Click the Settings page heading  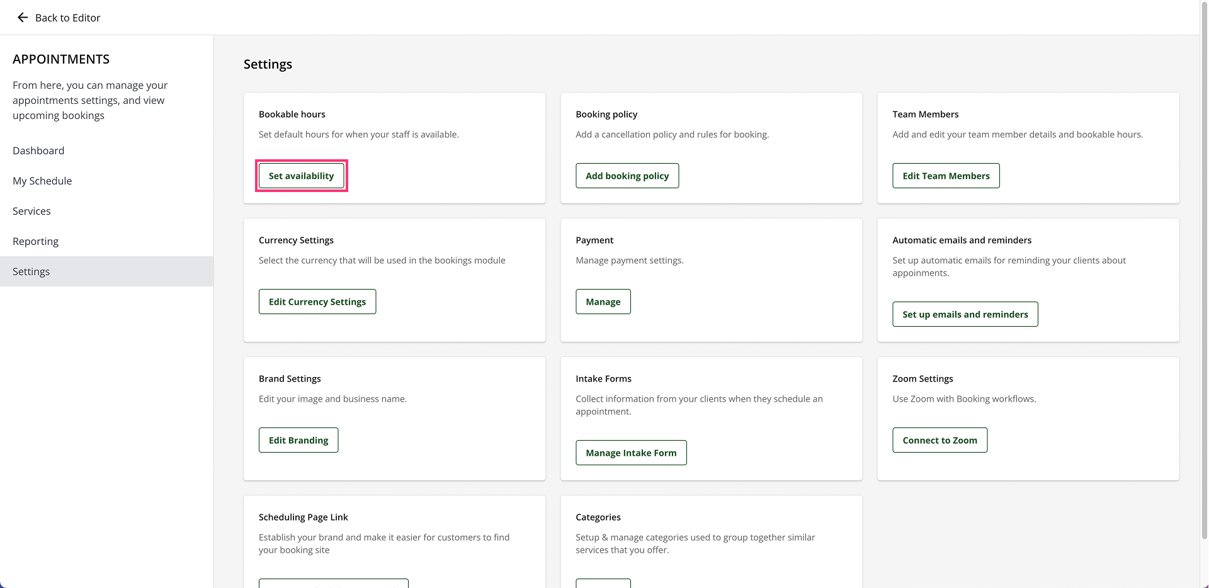[x=268, y=64]
